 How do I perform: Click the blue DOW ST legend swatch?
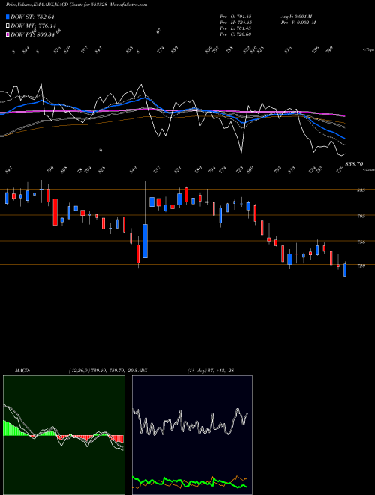point(7,16)
